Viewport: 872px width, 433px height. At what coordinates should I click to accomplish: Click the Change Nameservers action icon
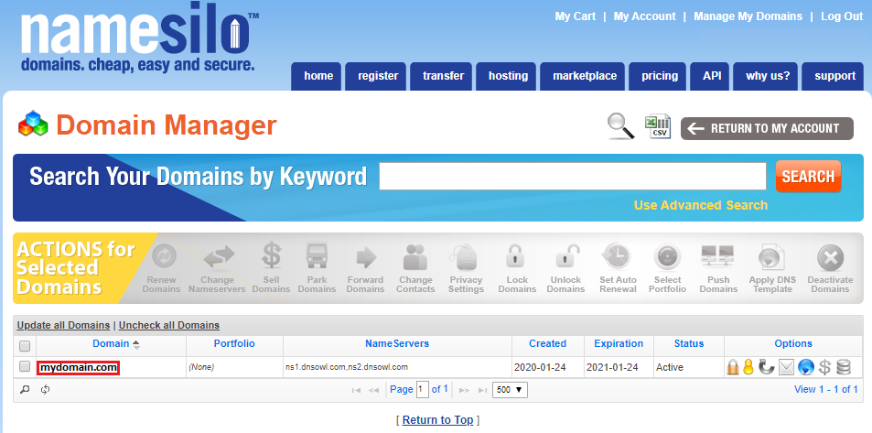click(x=217, y=256)
